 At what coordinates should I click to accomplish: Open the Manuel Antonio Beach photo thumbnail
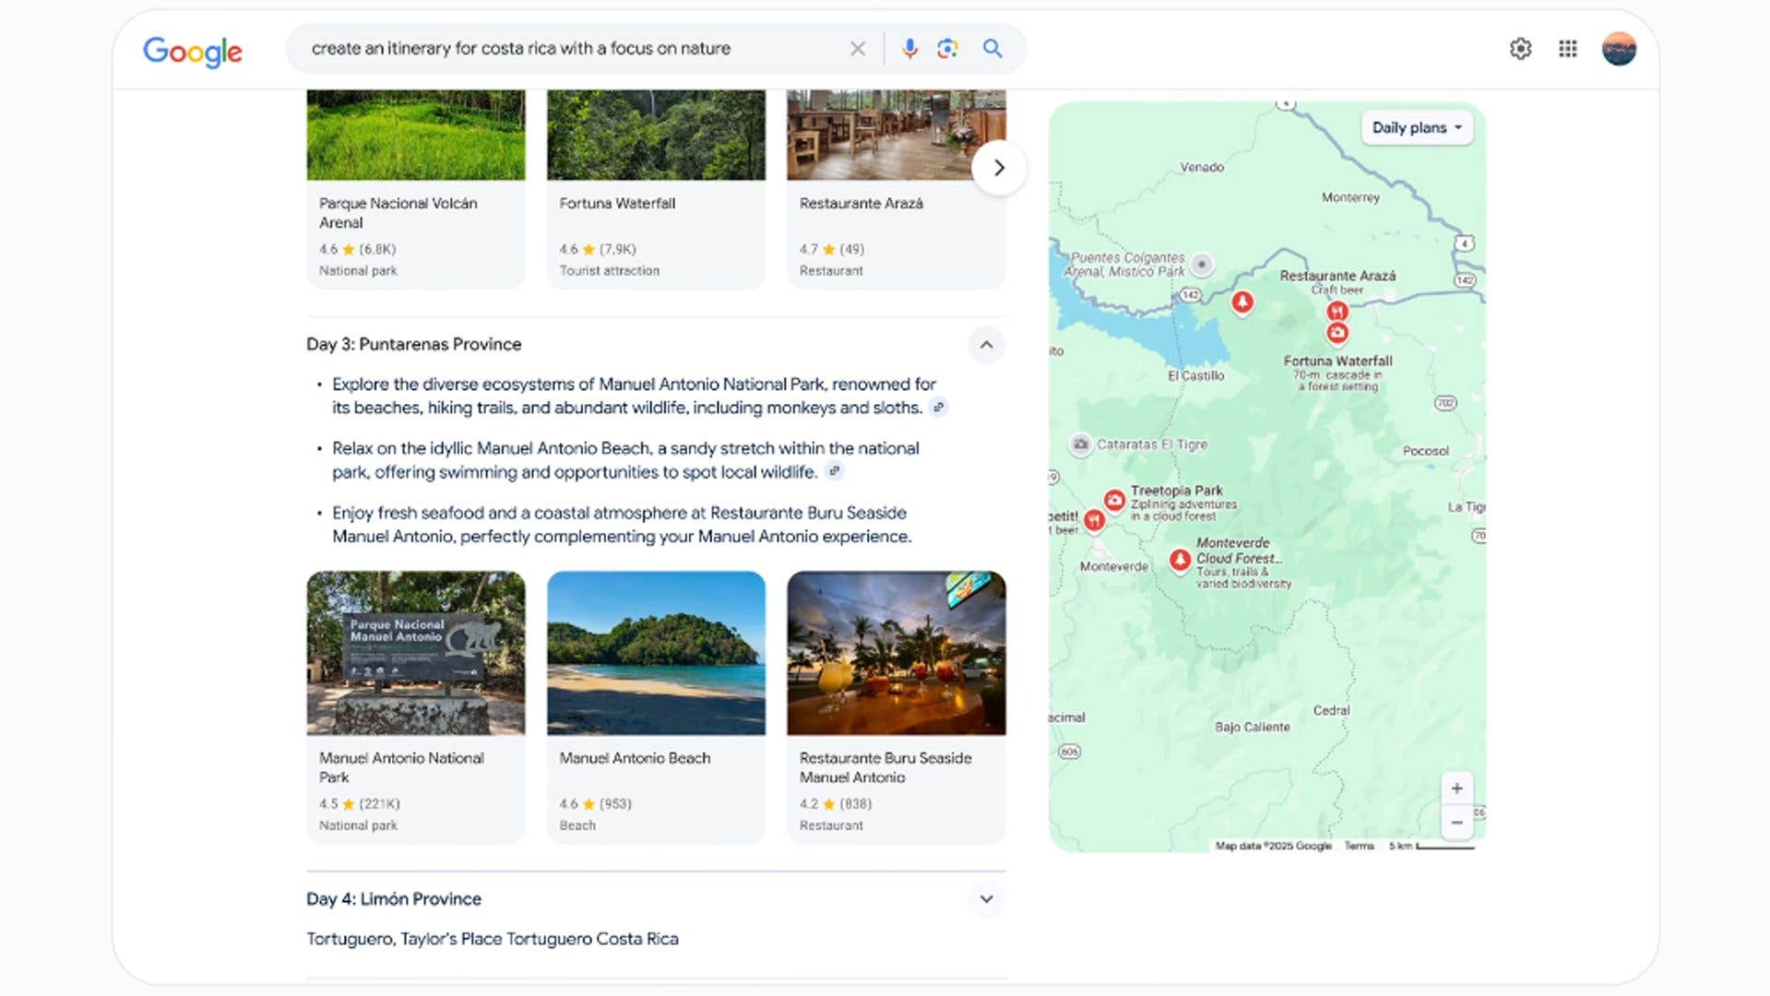(x=656, y=653)
